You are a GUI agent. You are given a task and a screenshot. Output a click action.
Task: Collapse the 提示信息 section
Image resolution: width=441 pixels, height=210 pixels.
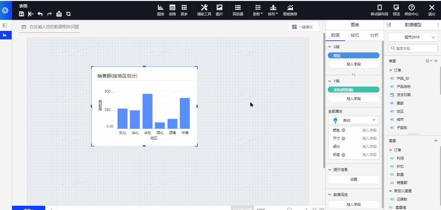[330, 170]
